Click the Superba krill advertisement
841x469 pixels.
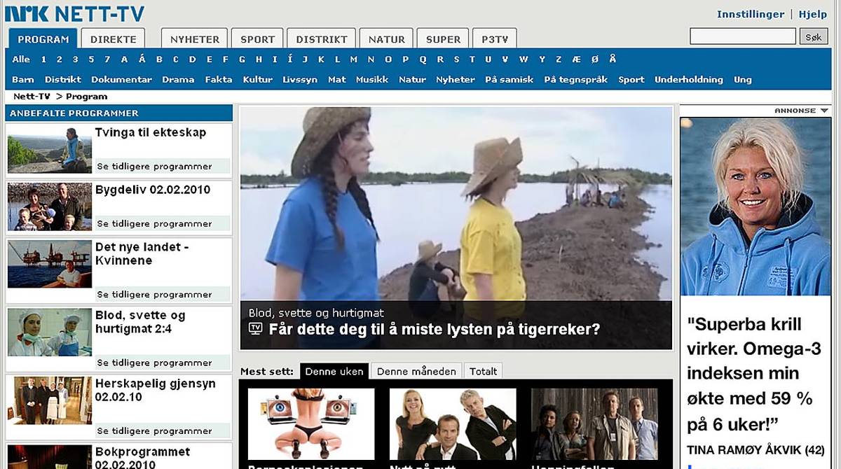[x=756, y=292]
